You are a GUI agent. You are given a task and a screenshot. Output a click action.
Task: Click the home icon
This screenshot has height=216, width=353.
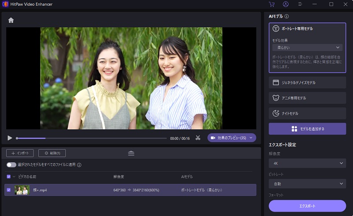click(11, 20)
